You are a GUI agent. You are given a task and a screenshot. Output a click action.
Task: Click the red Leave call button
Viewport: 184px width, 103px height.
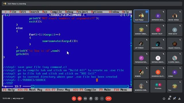coord(108,98)
